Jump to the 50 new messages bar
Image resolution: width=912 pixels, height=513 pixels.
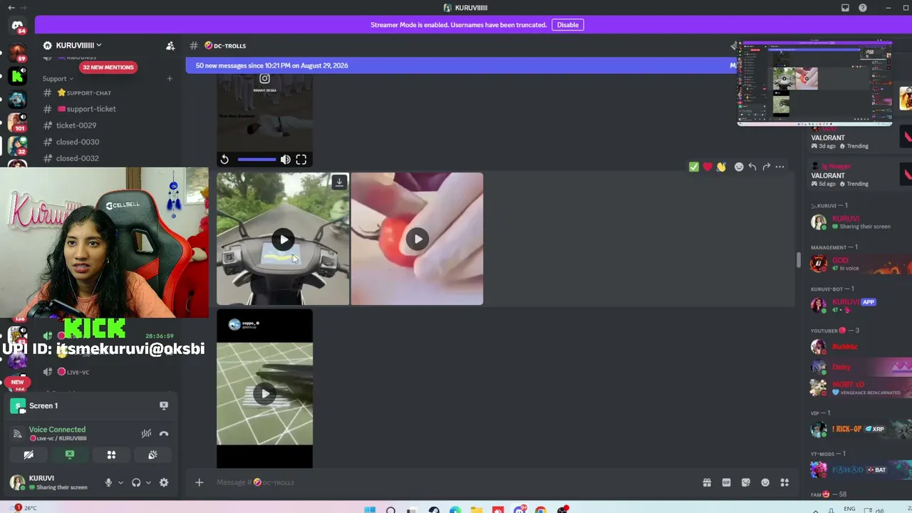462,66
